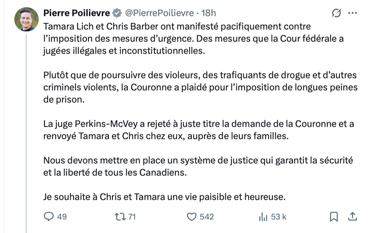Bookmark this Pierre Poilievre tweet
The height and width of the screenshot is (233, 368).
coord(334,217)
